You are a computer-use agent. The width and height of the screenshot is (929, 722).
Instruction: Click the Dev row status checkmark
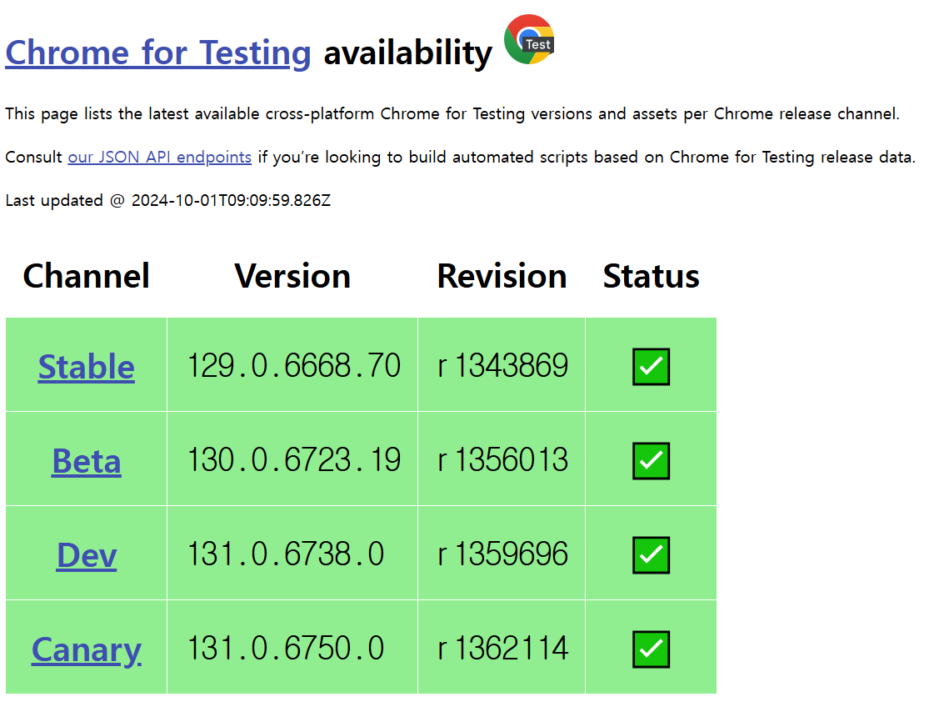click(x=651, y=554)
